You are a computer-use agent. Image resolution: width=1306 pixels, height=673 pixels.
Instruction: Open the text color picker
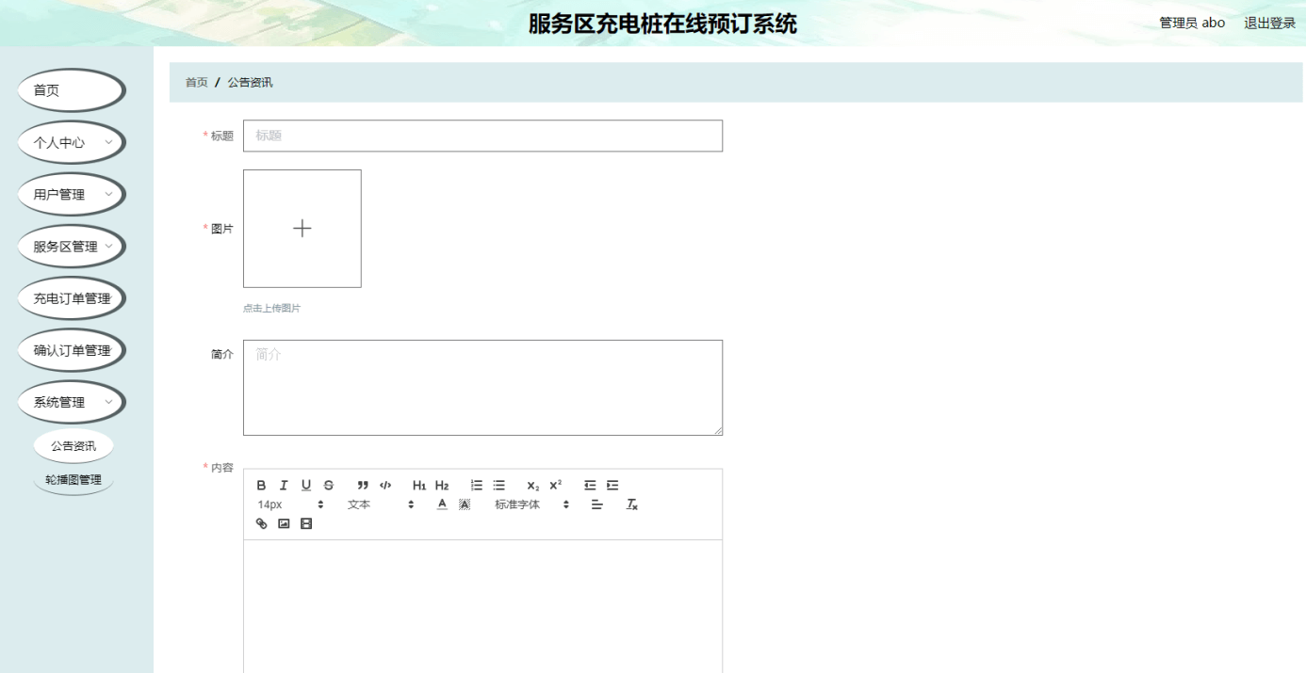[441, 504]
